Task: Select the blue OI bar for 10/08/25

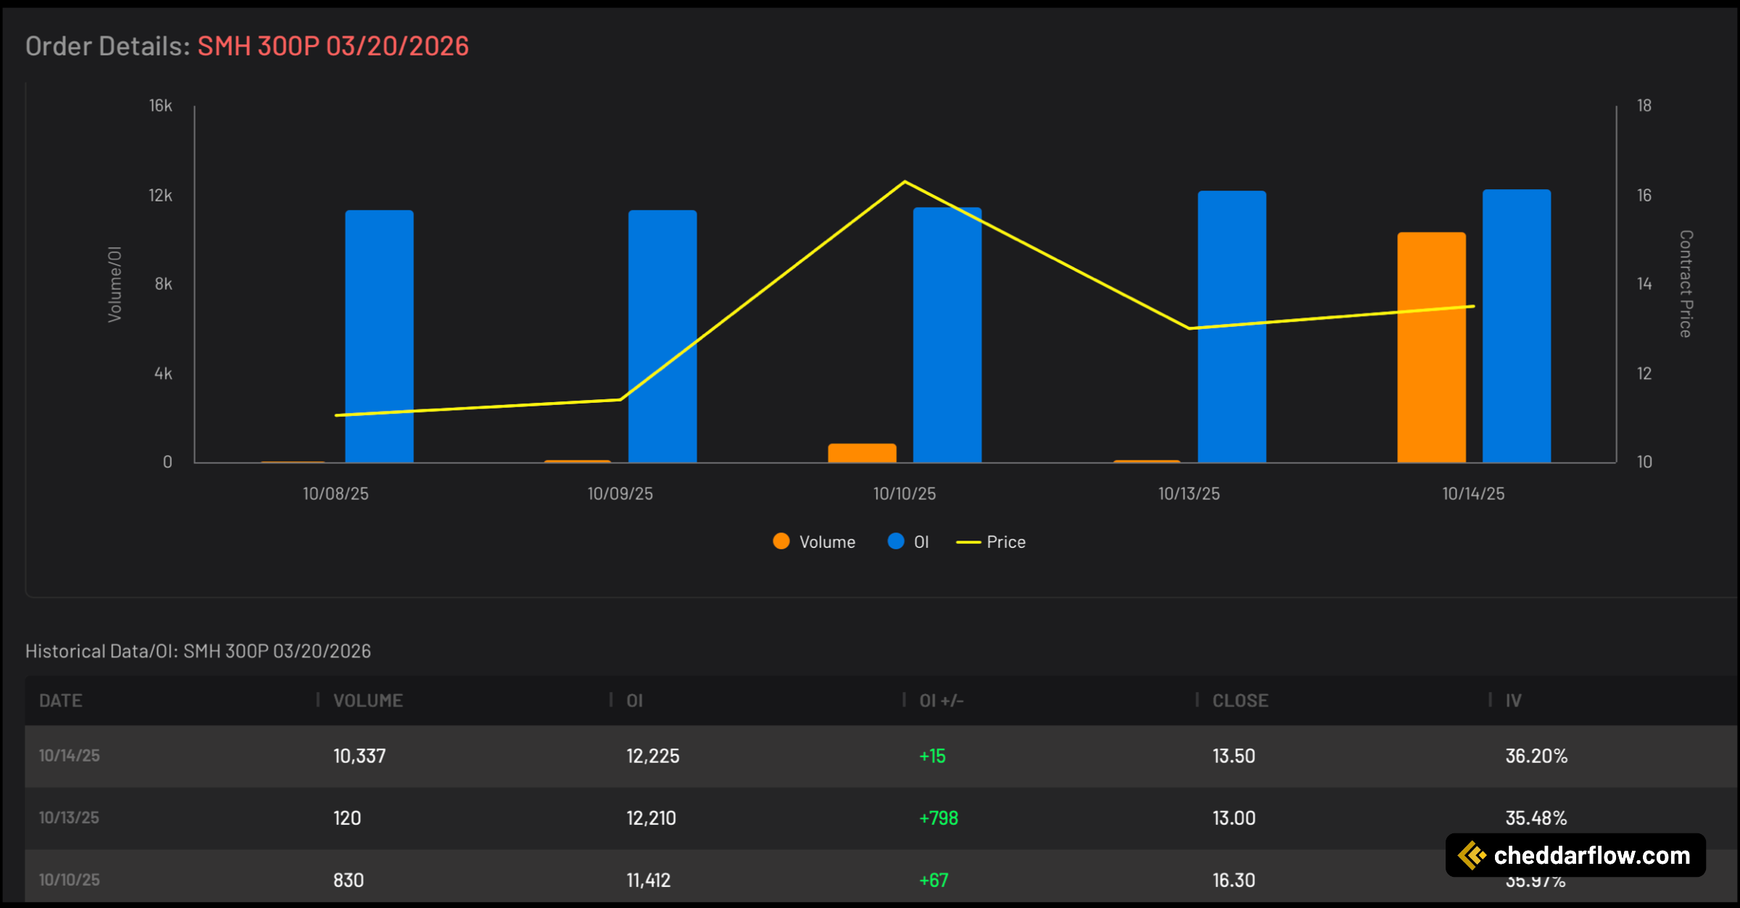Action: pos(379,336)
